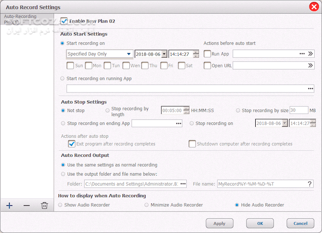Browse with ellipsis in running App field

[310, 89]
